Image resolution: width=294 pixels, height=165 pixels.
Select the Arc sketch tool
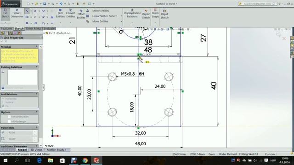[35, 17]
